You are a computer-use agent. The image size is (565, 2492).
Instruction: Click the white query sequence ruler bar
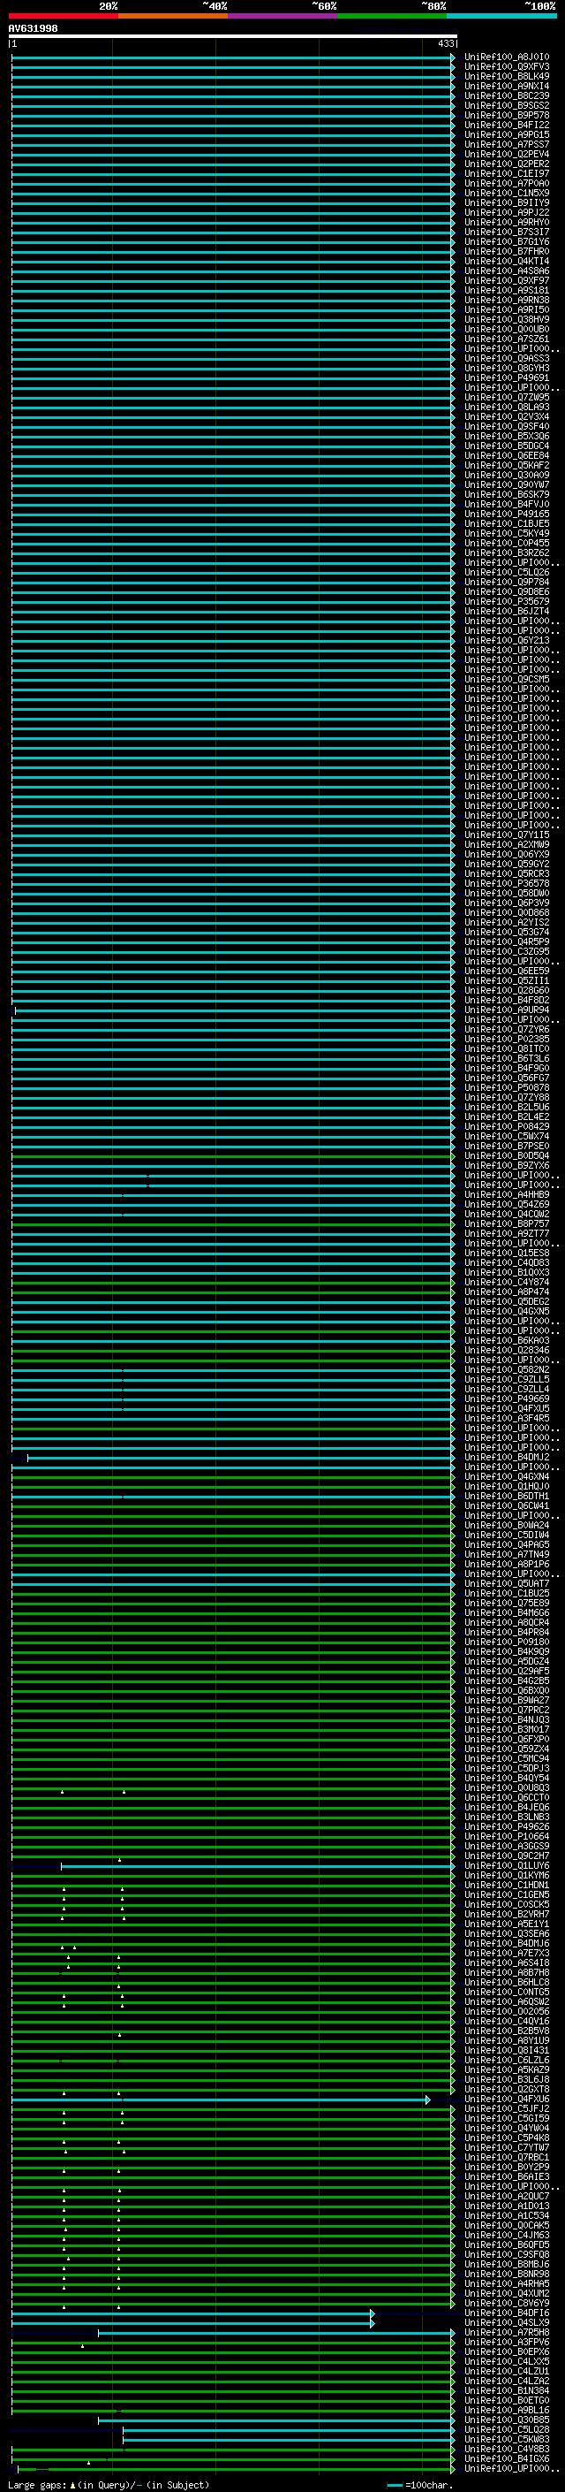click(x=232, y=37)
